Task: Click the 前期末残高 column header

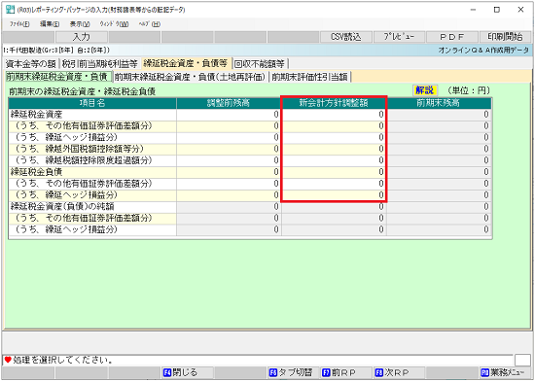Action: (x=439, y=103)
